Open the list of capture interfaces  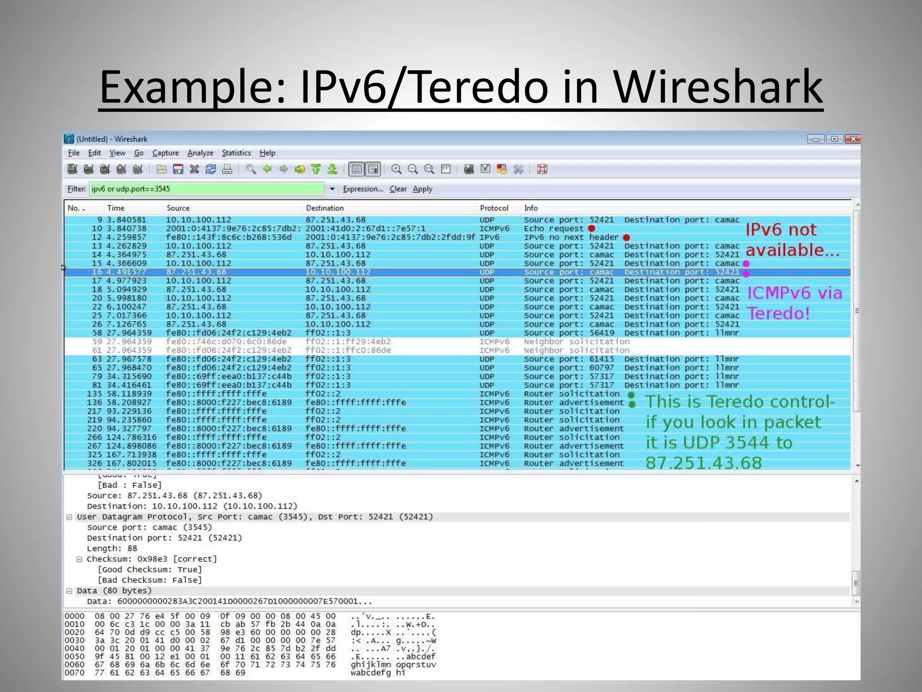pyautogui.click(x=72, y=169)
